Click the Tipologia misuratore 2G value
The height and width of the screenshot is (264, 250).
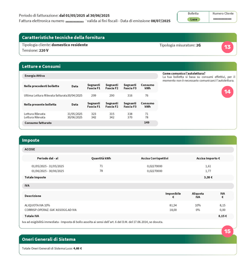coord(198,45)
